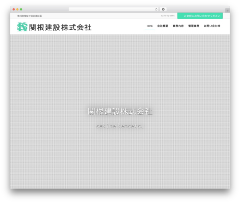240x203 pixels.
Task: Open the 業務内容 menu item
Action: [178, 26]
